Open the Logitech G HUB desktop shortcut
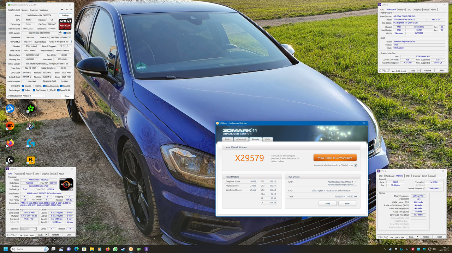The image size is (452, 253). [x=10, y=160]
